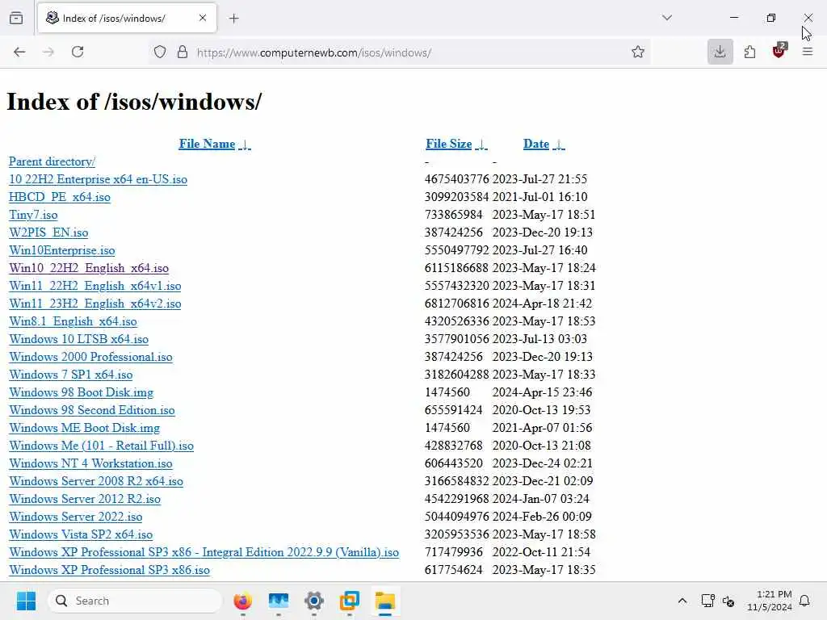Download Windows 7 SP1 x64.iso
Image resolution: width=827 pixels, height=620 pixels.
tap(71, 375)
